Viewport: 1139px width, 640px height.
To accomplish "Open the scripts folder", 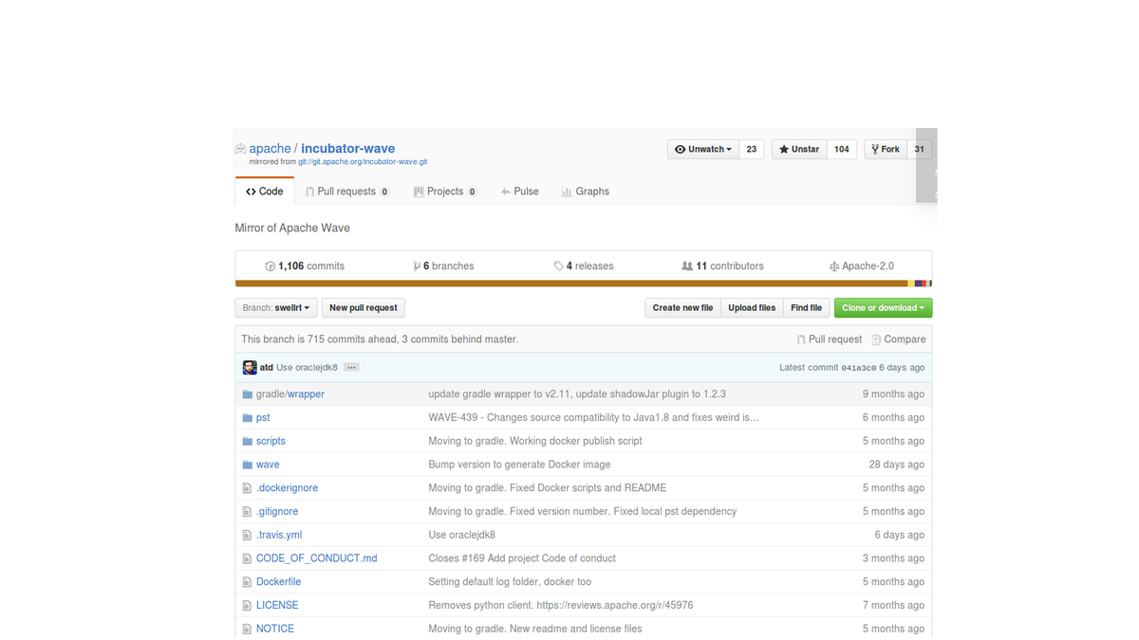I will pos(271,442).
